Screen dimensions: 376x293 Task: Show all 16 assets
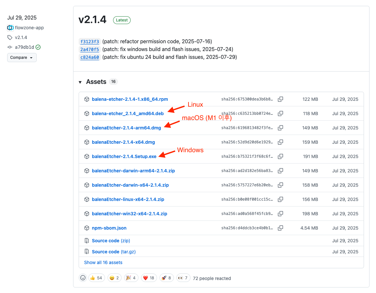click(x=103, y=262)
